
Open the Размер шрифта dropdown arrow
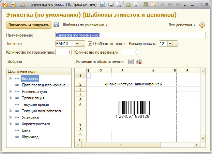(170, 44)
